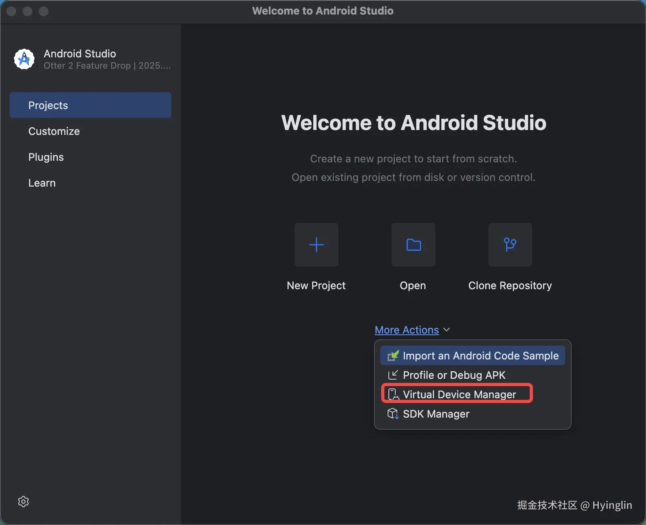Click the Open label
Viewport: 646px width, 525px height.
pyautogui.click(x=413, y=286)
